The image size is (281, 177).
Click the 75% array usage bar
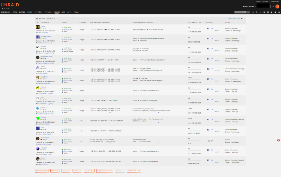point(242,12)
